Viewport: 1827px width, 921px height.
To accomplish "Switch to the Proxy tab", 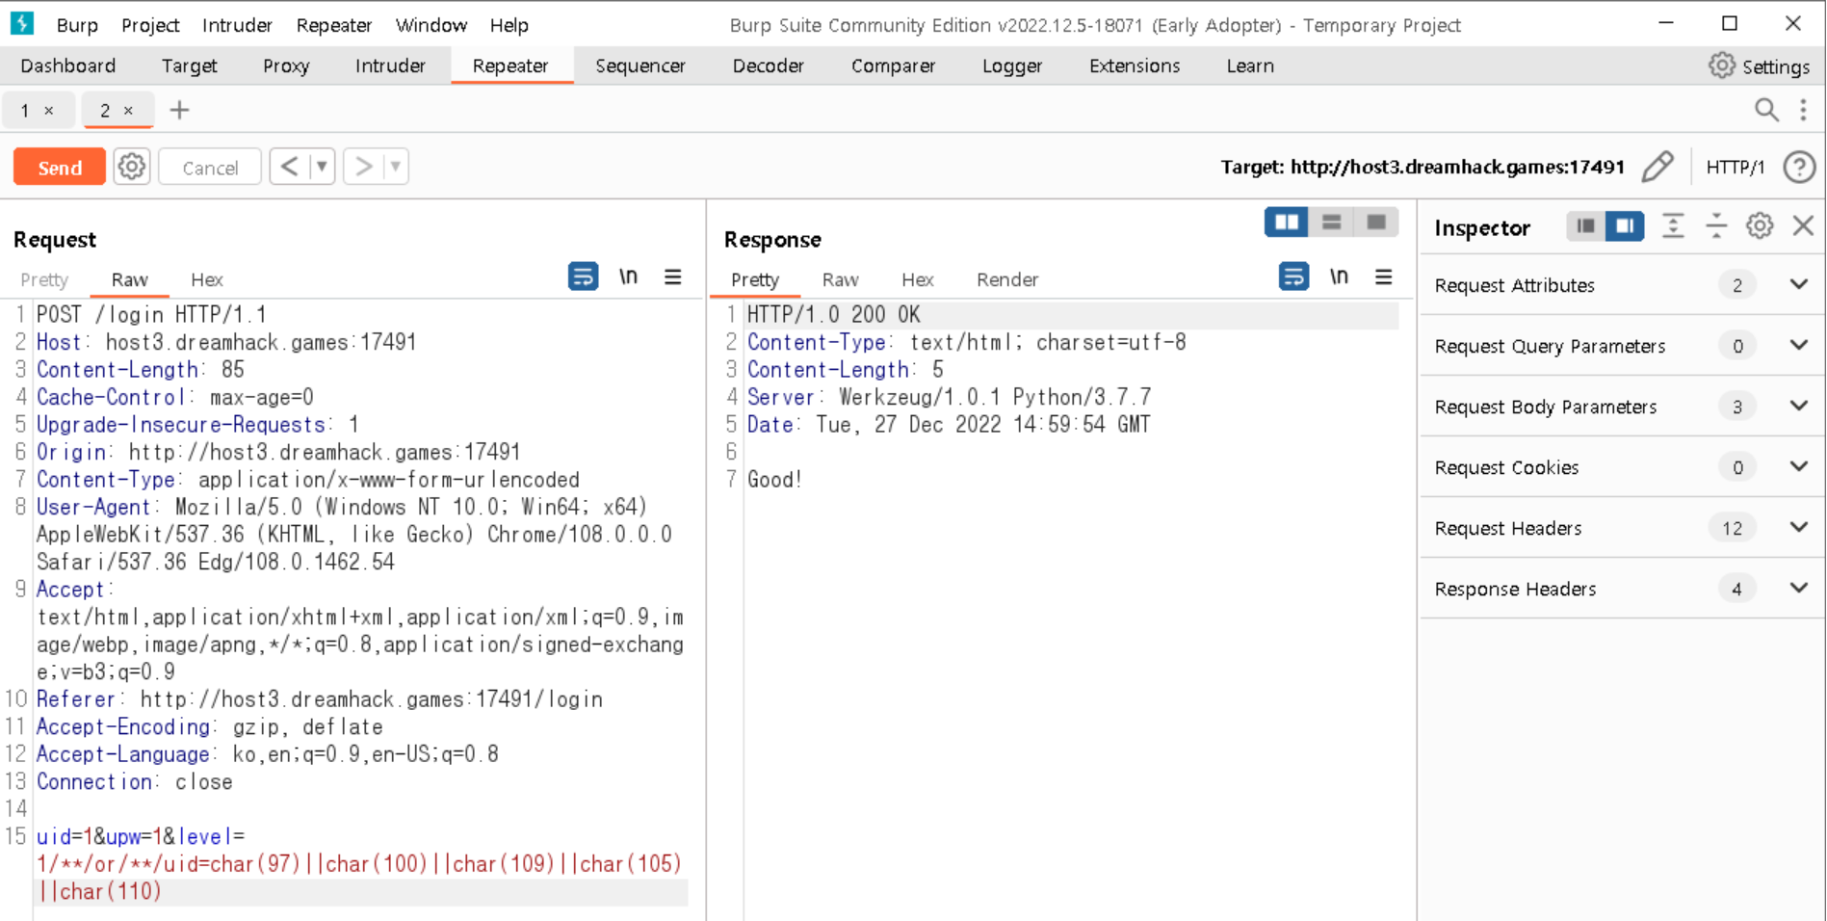I will pos(286,66).
